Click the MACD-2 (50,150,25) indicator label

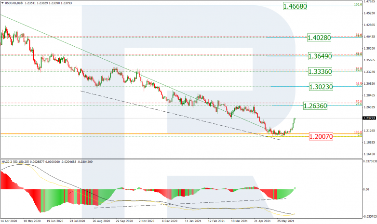coord(15,162)
